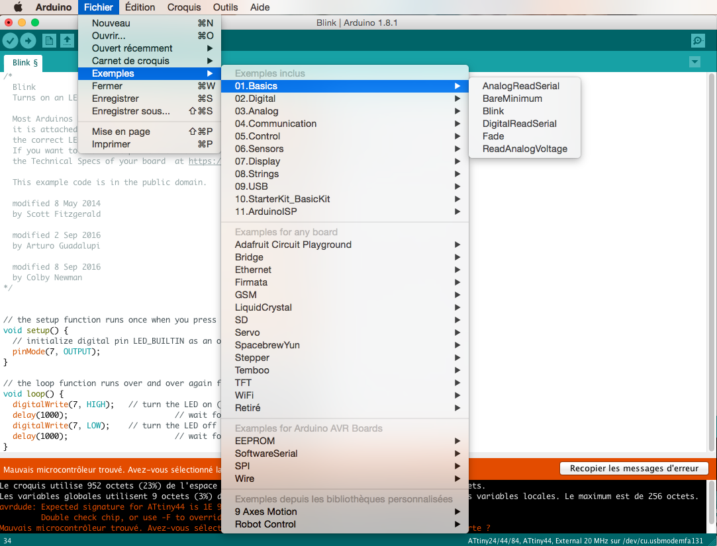Viewport: 717px width, 546px height.
Task: Open the BareMinimum example
Action: [x=524, y=98]
